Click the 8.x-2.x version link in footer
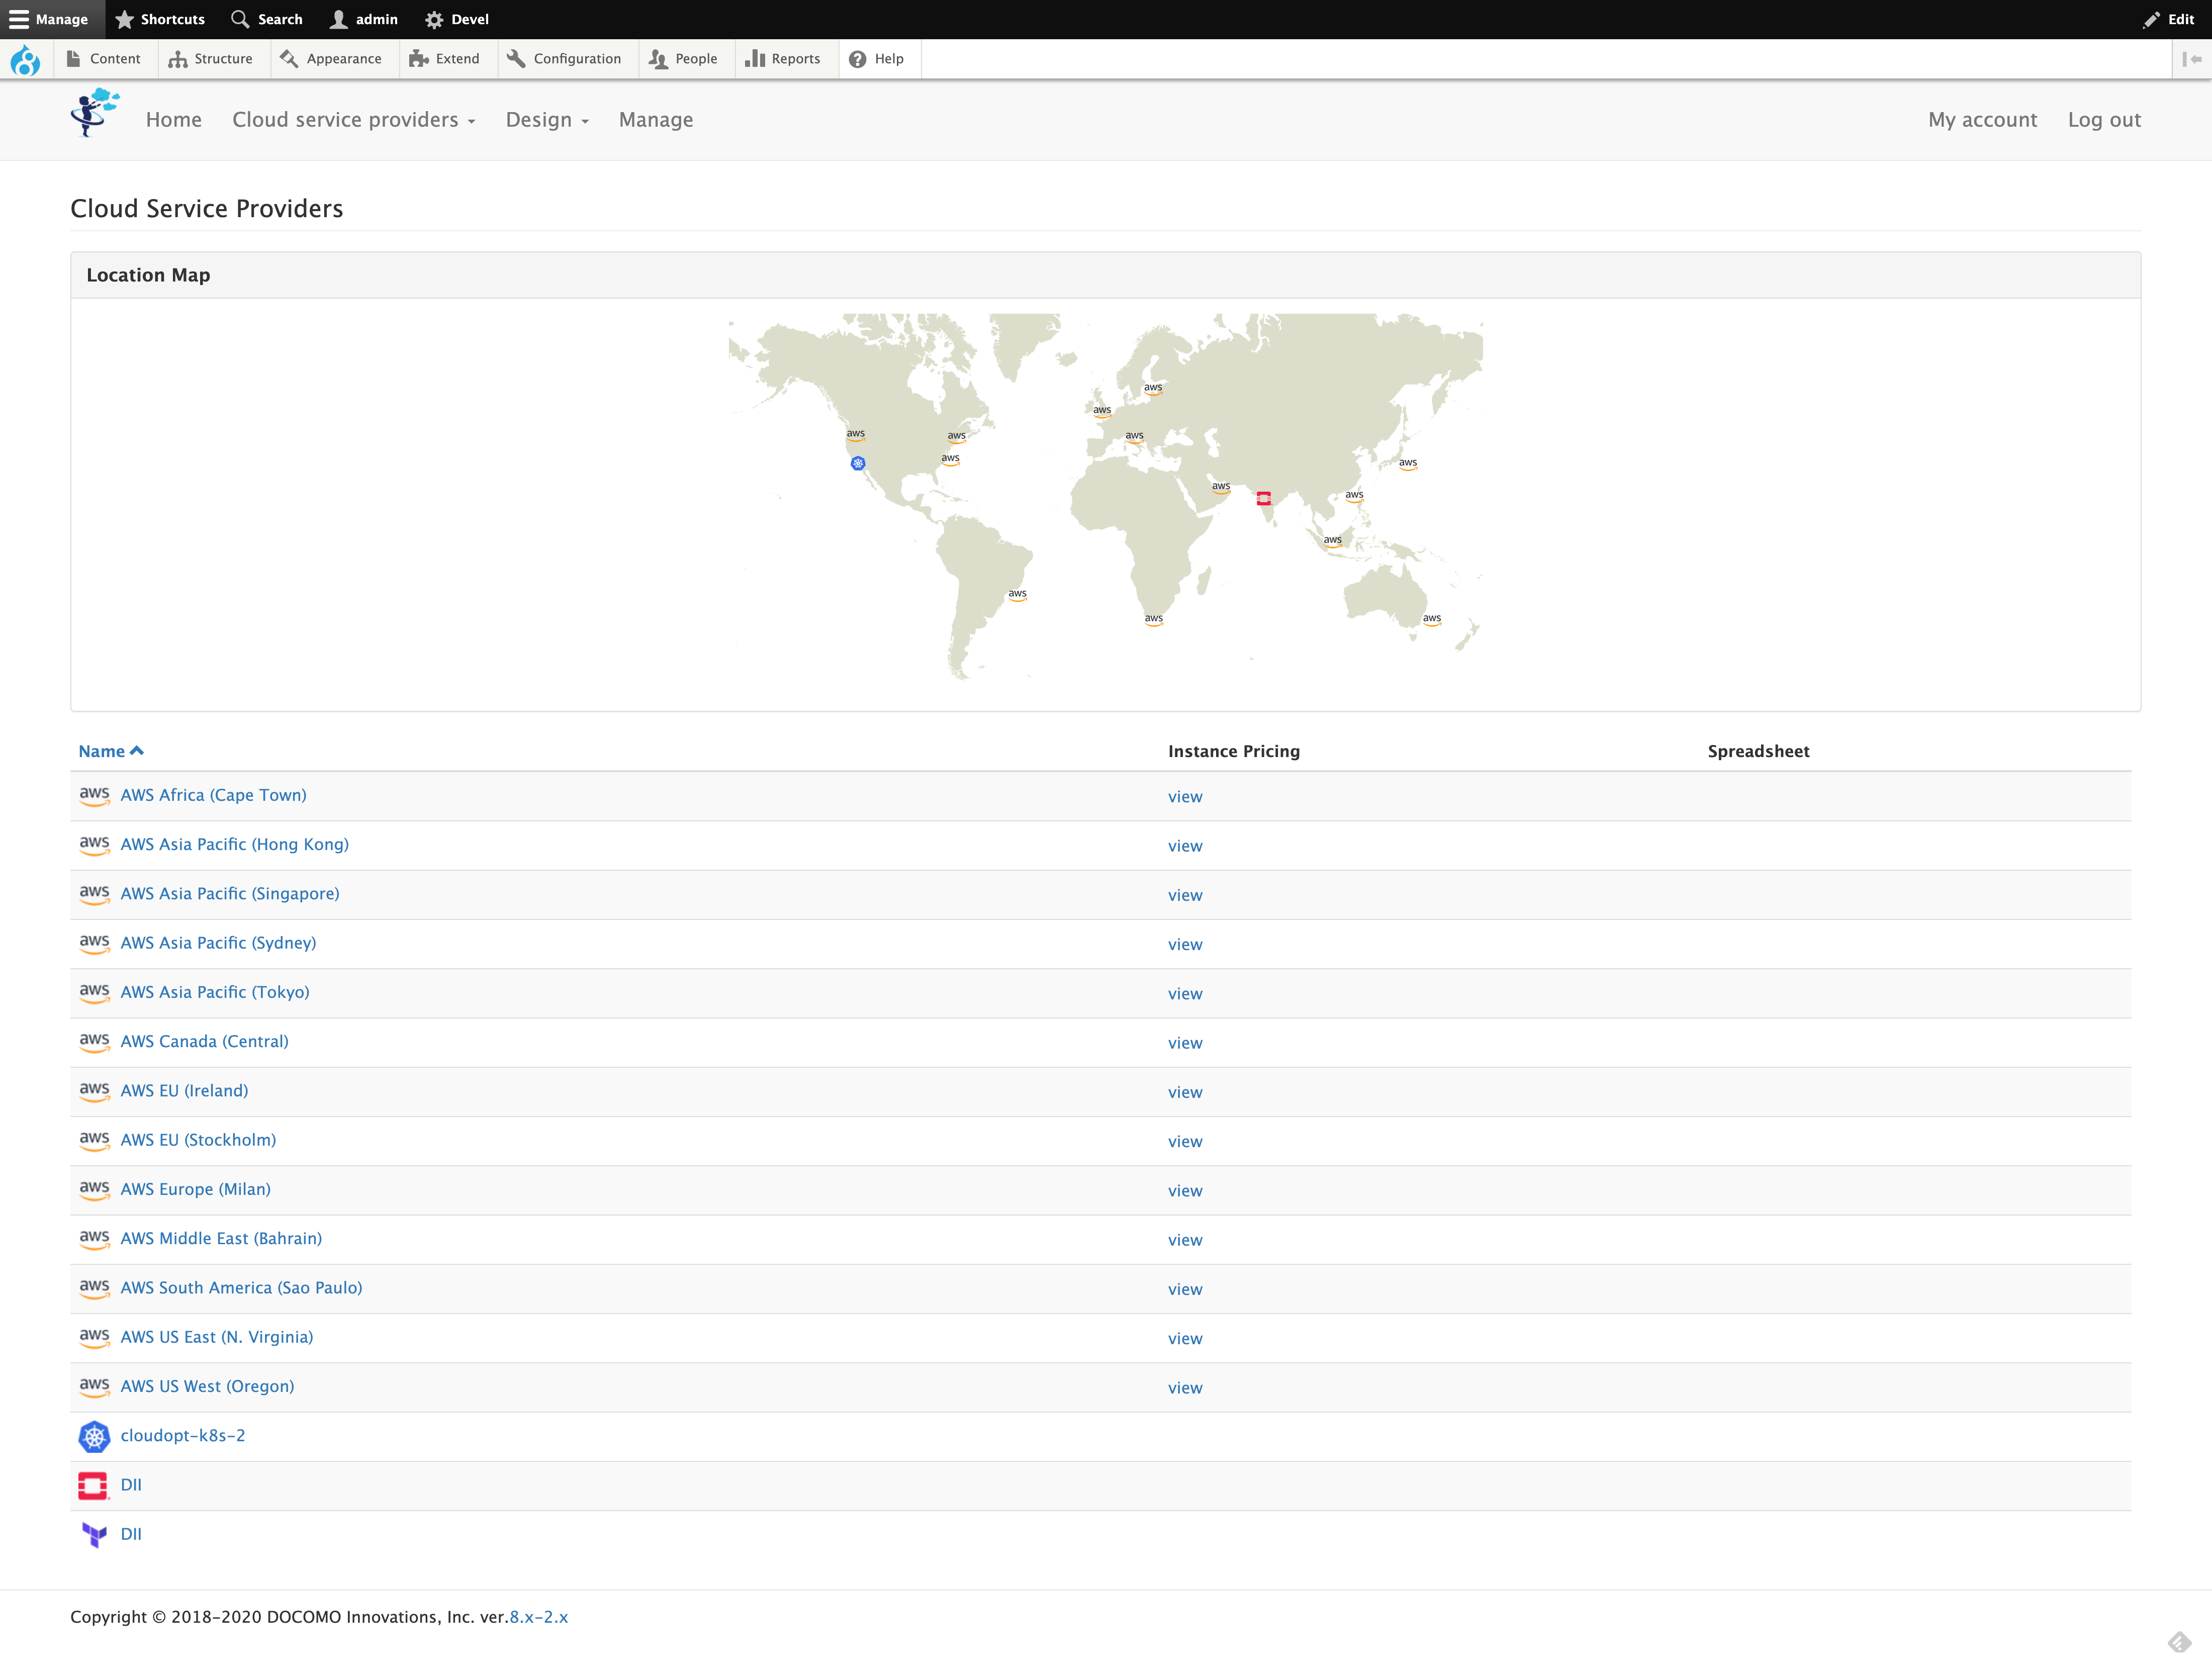This screenshot has width=2212, height=1674. (x=538, y=1617)
